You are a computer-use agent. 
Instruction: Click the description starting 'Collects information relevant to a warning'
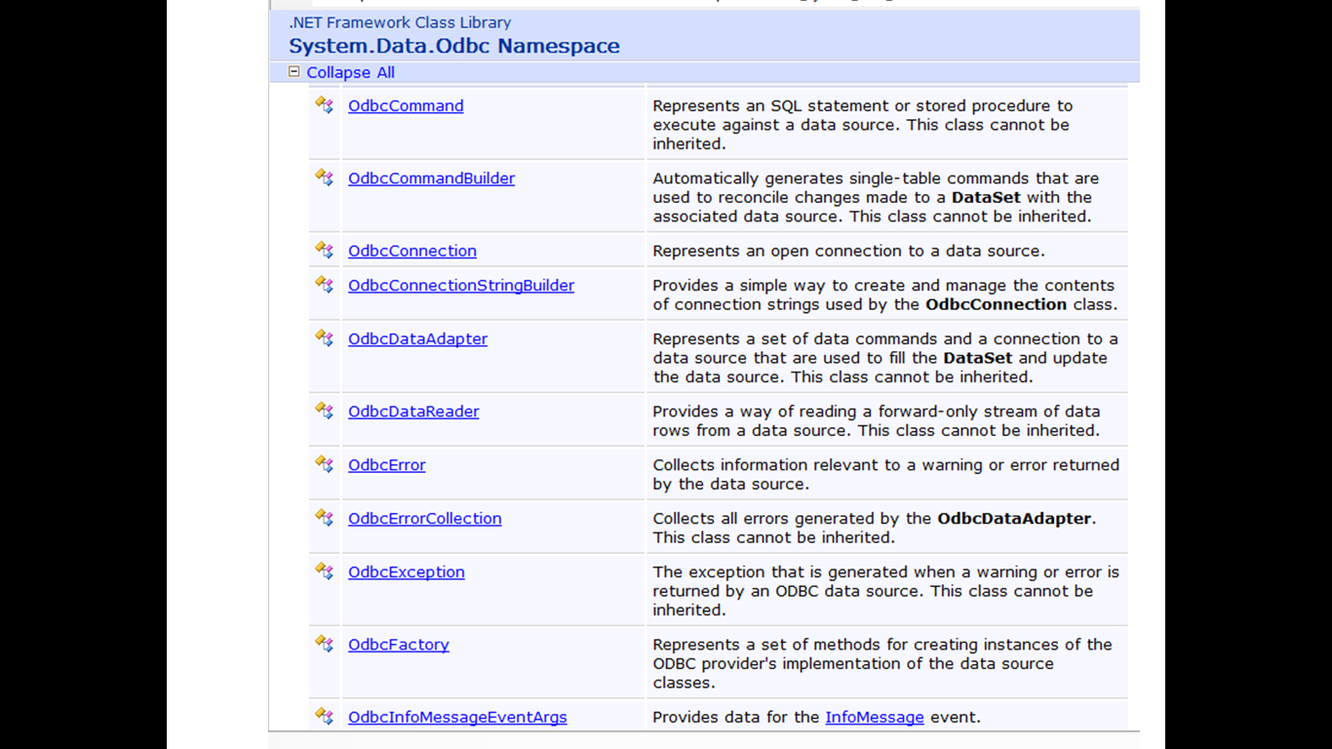(886, 475)
